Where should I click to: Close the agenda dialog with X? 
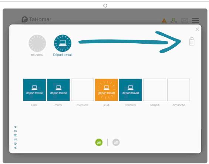197,29
